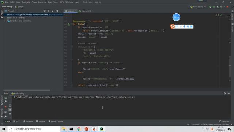Click the Python 3.6 interpreter status widget
Screen dimensions: 234x132
210,125
